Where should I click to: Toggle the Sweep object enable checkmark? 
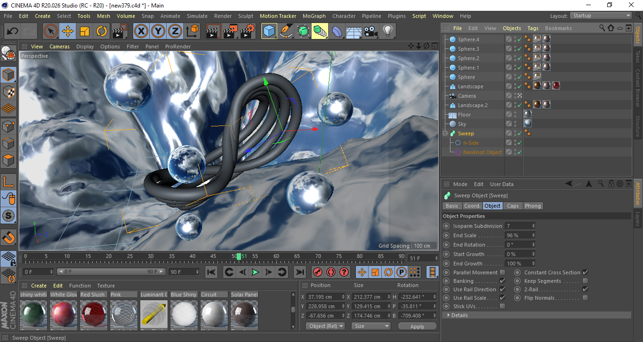(519, 133)
